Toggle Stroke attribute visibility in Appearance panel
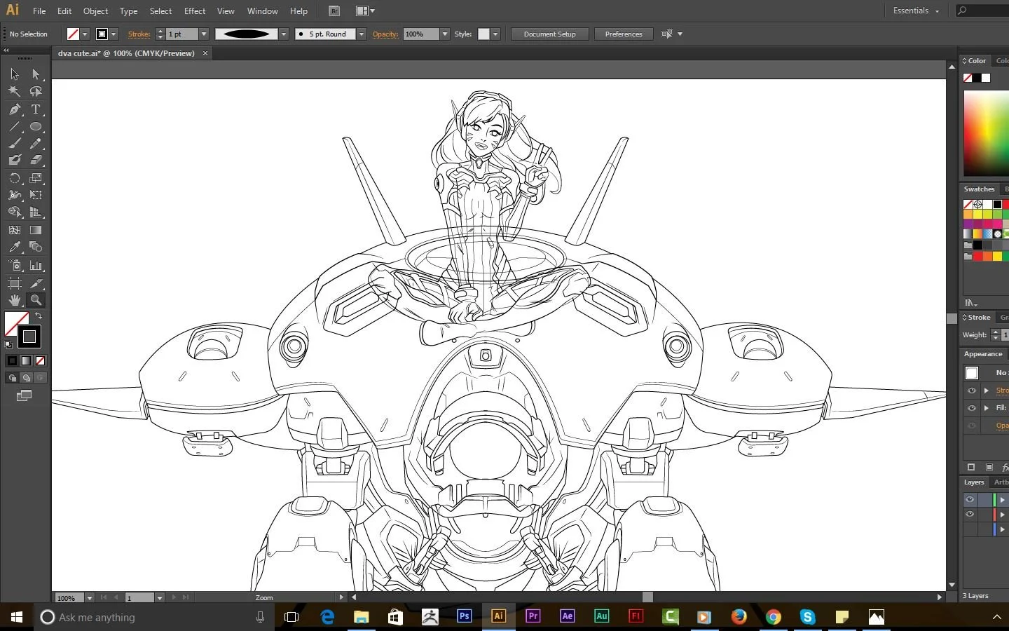The height and width of the screenshot is (631, 1009). tap(972, 391)
